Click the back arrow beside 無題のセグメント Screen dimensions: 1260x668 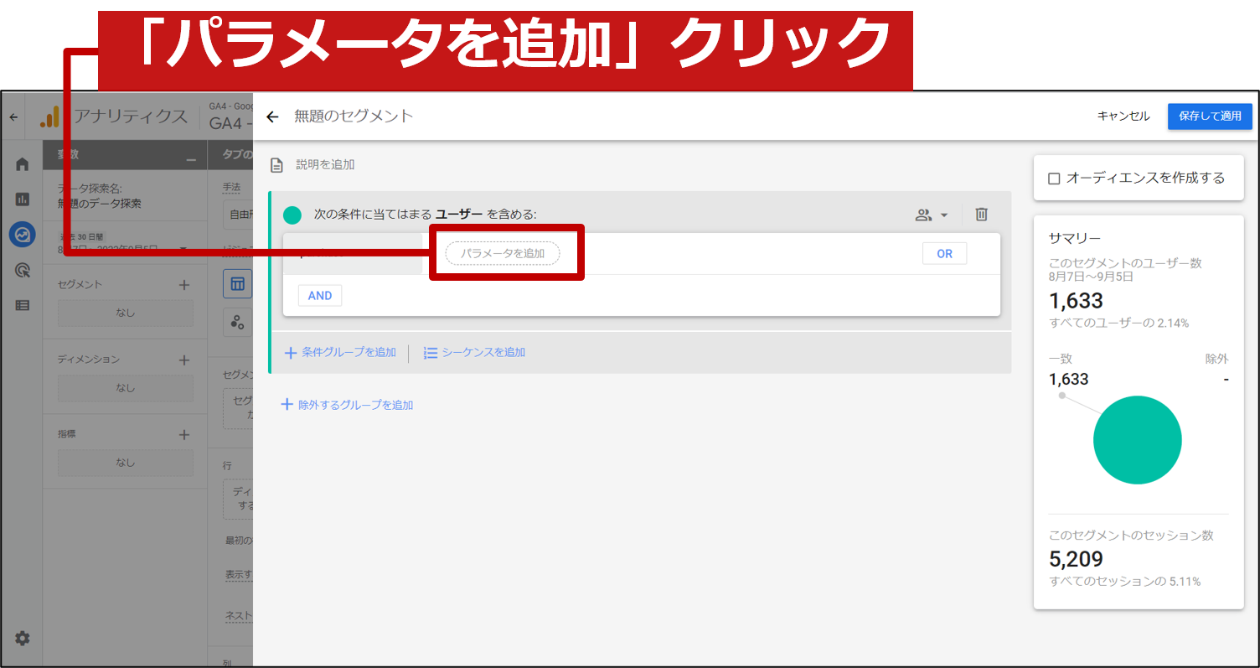pos(271,117)
